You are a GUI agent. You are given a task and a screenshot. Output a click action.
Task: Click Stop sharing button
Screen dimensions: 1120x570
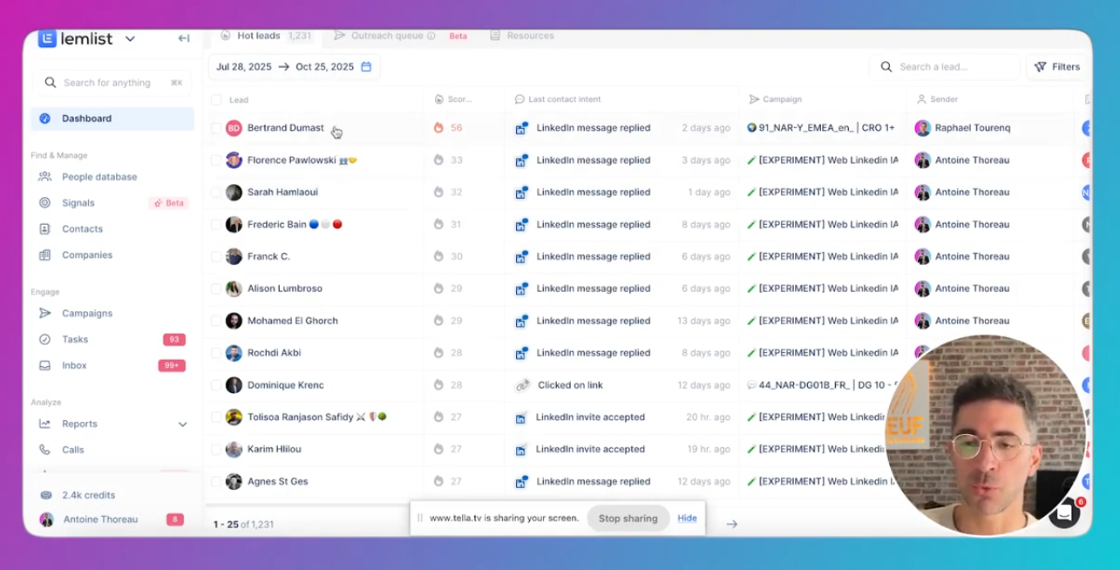pyautogui.click(x=628, y=519)
